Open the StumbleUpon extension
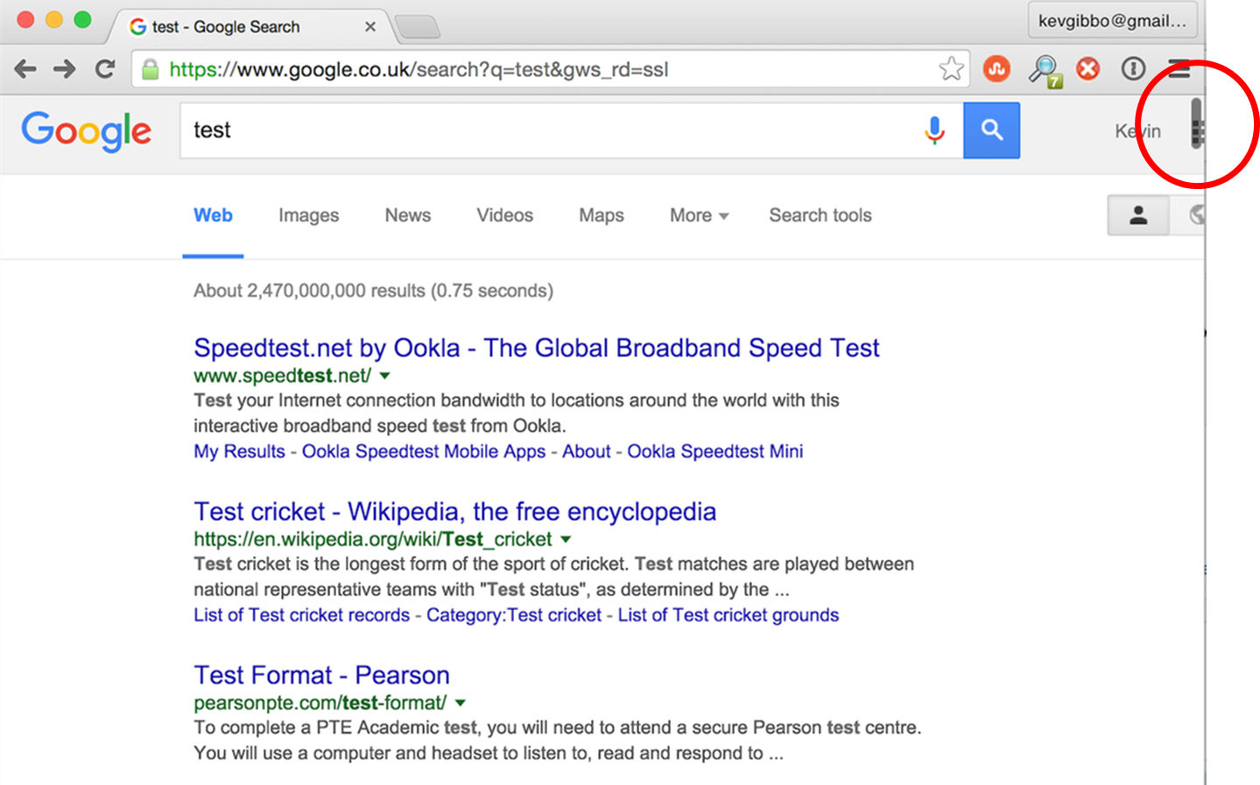This screenshot has height=785, width=1260. [996, 68]
